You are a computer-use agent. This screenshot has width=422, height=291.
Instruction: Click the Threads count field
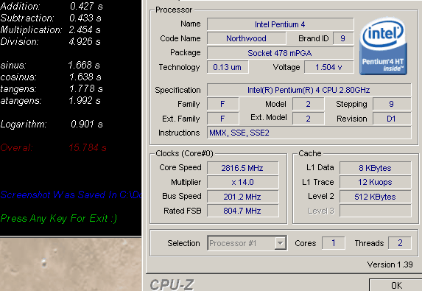400,243
